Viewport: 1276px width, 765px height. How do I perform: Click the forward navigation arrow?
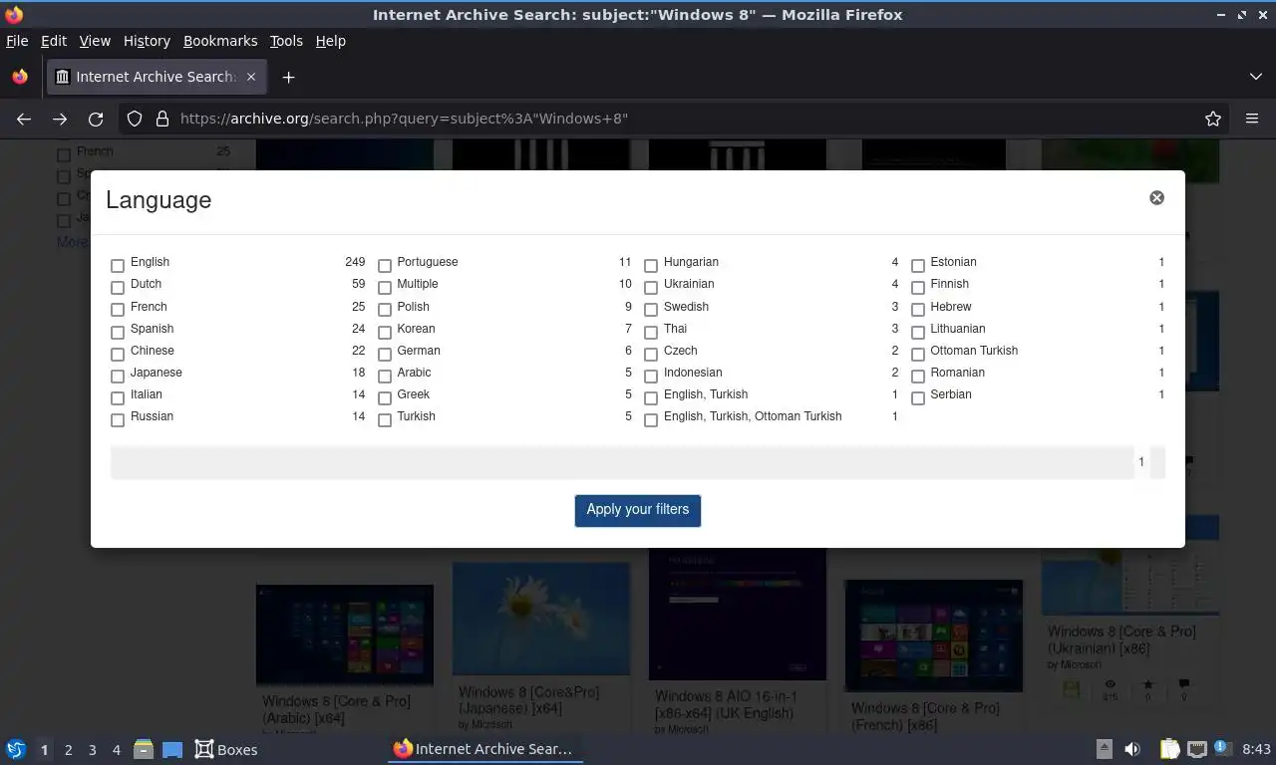60,119
